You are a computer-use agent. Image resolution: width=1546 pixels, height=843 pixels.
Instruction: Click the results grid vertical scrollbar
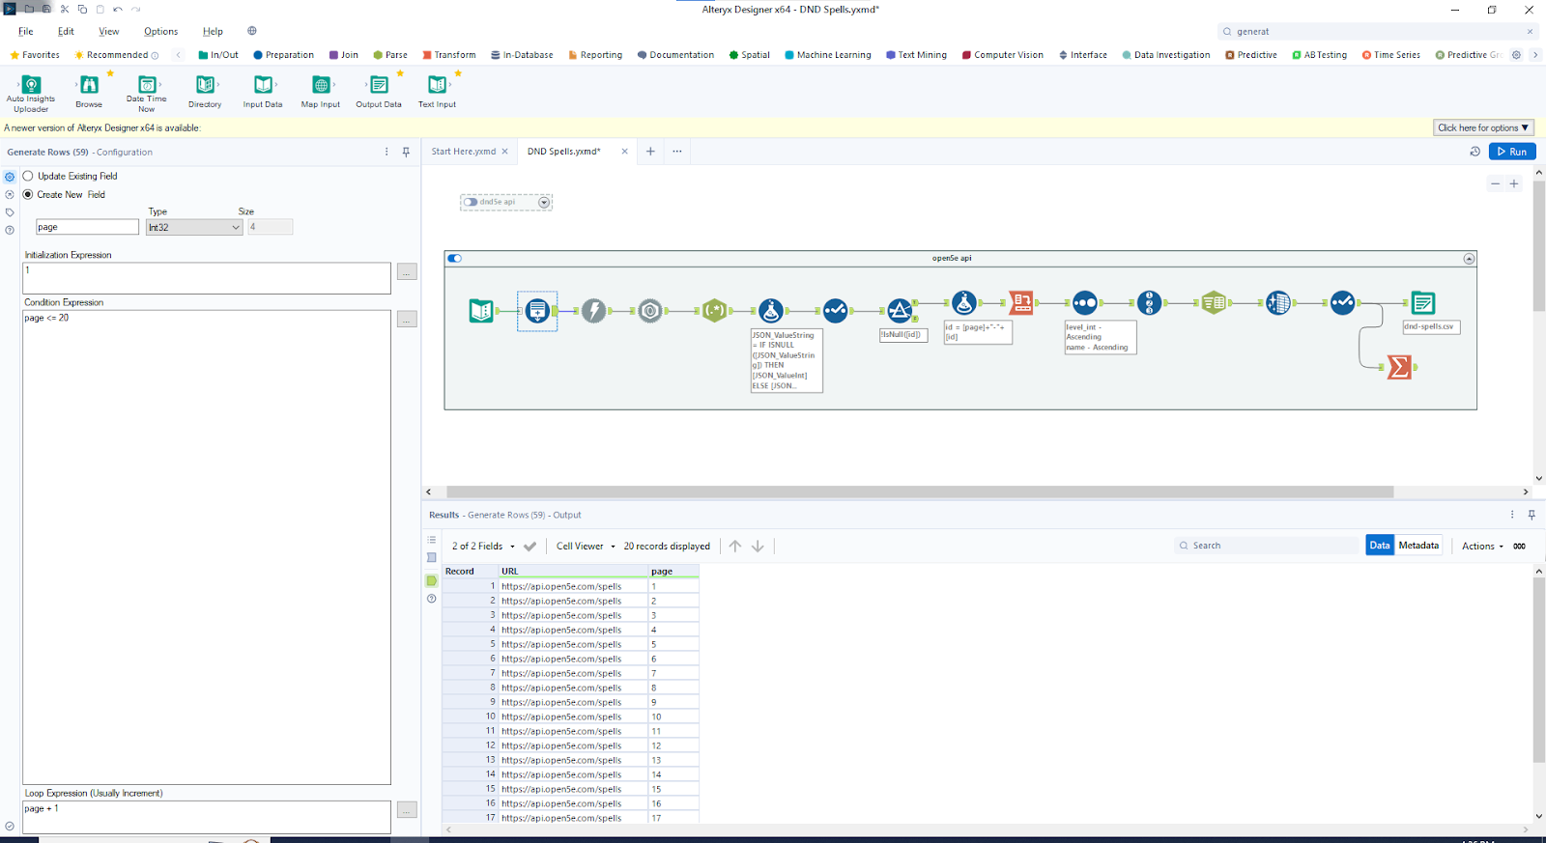1539,671
